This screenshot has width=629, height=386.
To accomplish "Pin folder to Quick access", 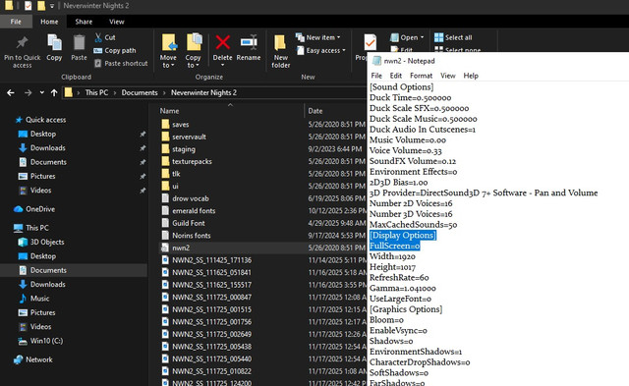I will click(22, 52).
